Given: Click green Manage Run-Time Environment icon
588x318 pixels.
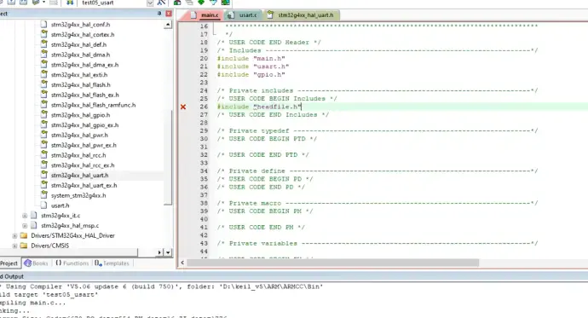Looking at the screenshot, I should (201, 3).
